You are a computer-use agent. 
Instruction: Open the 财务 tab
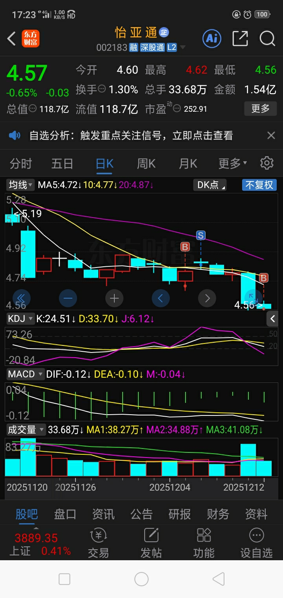[218, 514]
